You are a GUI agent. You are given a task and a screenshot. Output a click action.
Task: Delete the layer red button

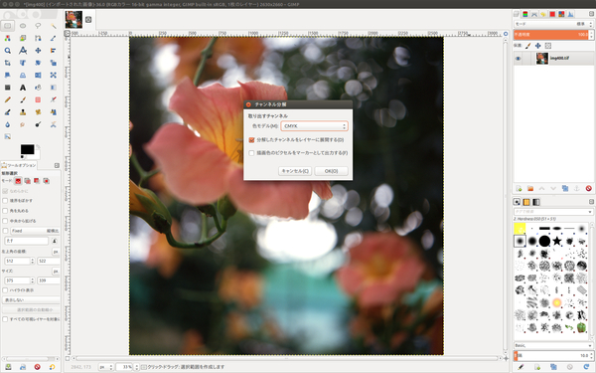(x=589, y=188)
